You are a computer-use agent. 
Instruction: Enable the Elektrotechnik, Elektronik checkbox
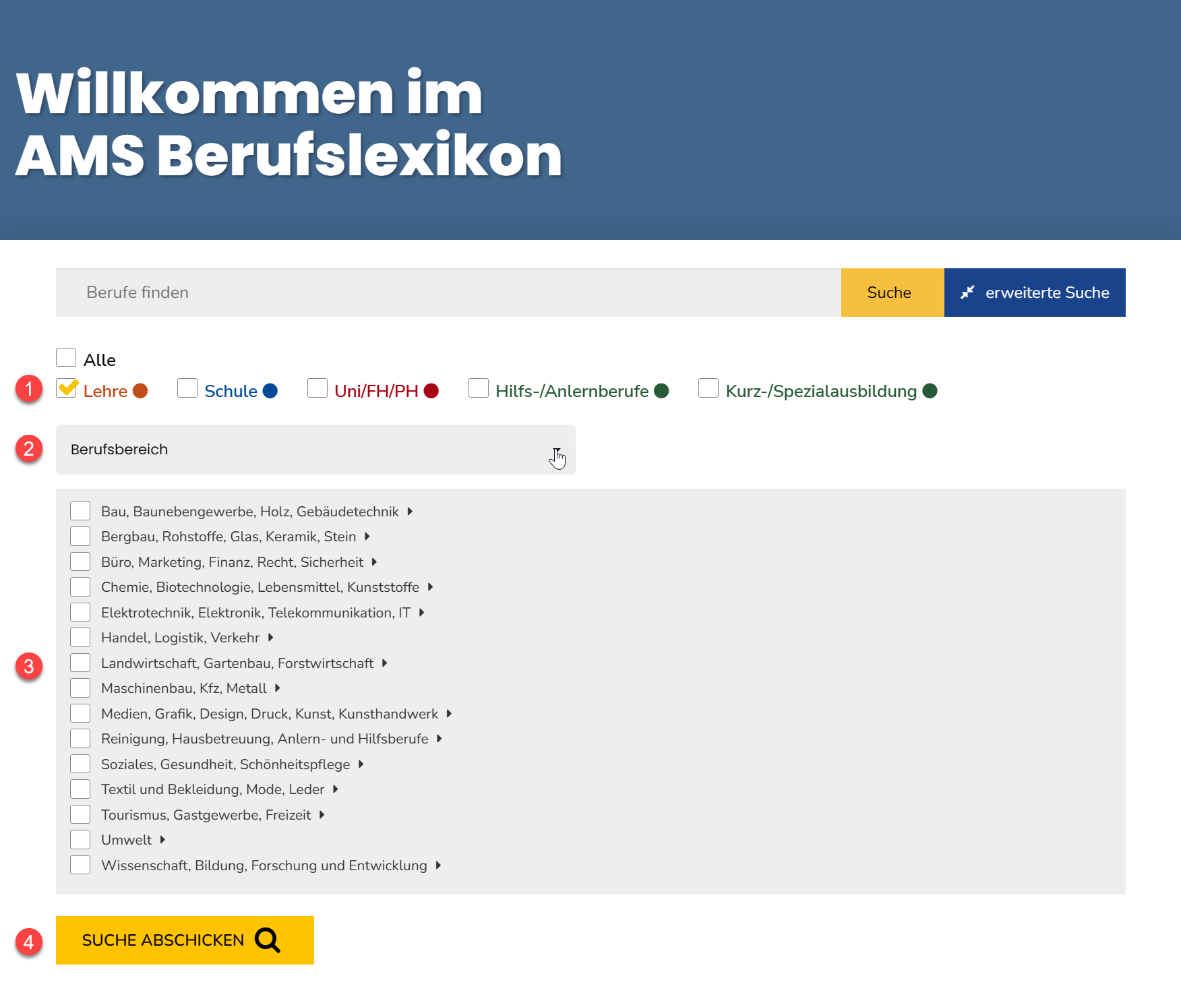tap(80, 612)
